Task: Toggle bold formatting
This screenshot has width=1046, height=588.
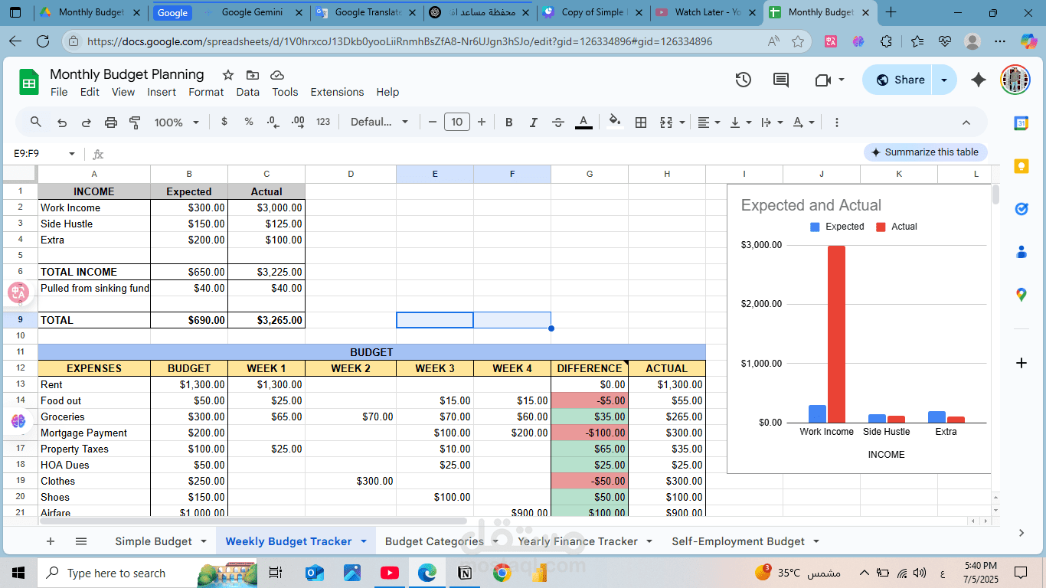Action: (509, 122)
